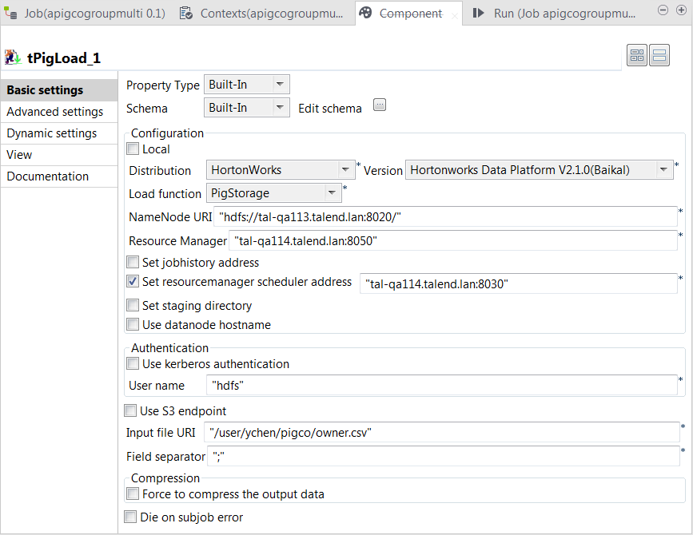The width and height of the screenshot is (693, 535).
Task: Enable Use kerberos authentication
Action: pos(132,364)
